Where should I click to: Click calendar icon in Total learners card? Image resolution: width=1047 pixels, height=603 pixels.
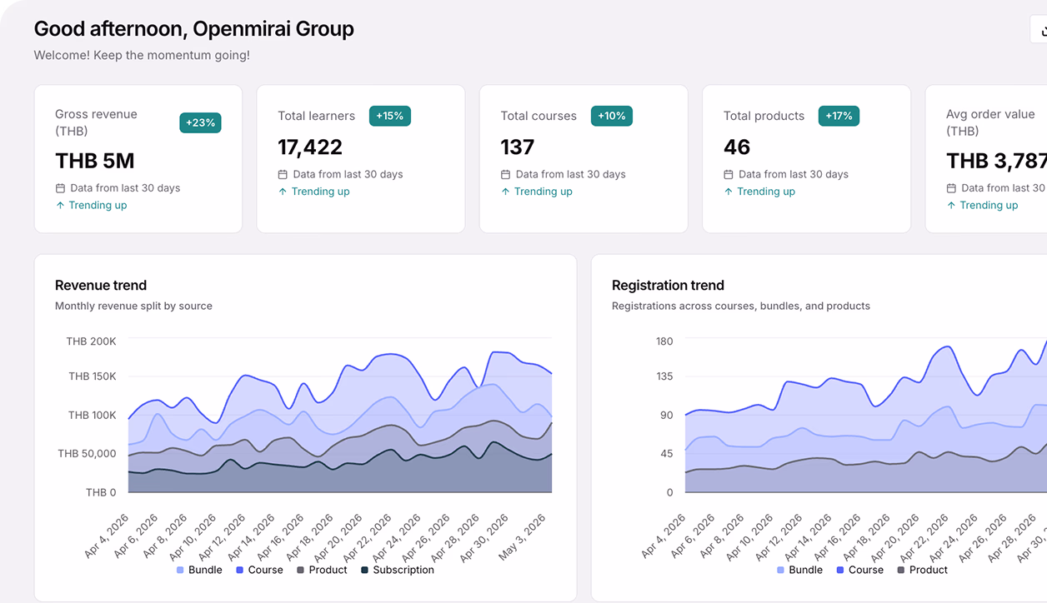[283, 175]
